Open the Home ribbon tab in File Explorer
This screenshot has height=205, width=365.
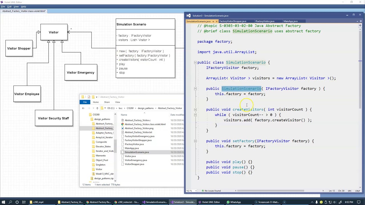click(96, 102)
